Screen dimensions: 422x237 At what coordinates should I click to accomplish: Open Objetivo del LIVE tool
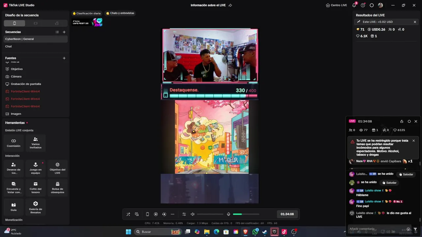tap(57, 168)
